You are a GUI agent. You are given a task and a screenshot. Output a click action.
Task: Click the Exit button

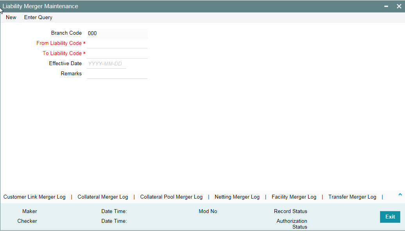point(390,217)
